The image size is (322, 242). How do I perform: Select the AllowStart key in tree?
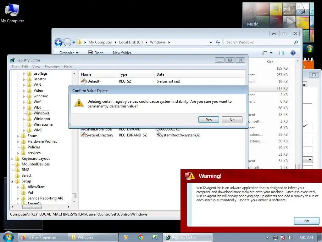tap(36, 187)
